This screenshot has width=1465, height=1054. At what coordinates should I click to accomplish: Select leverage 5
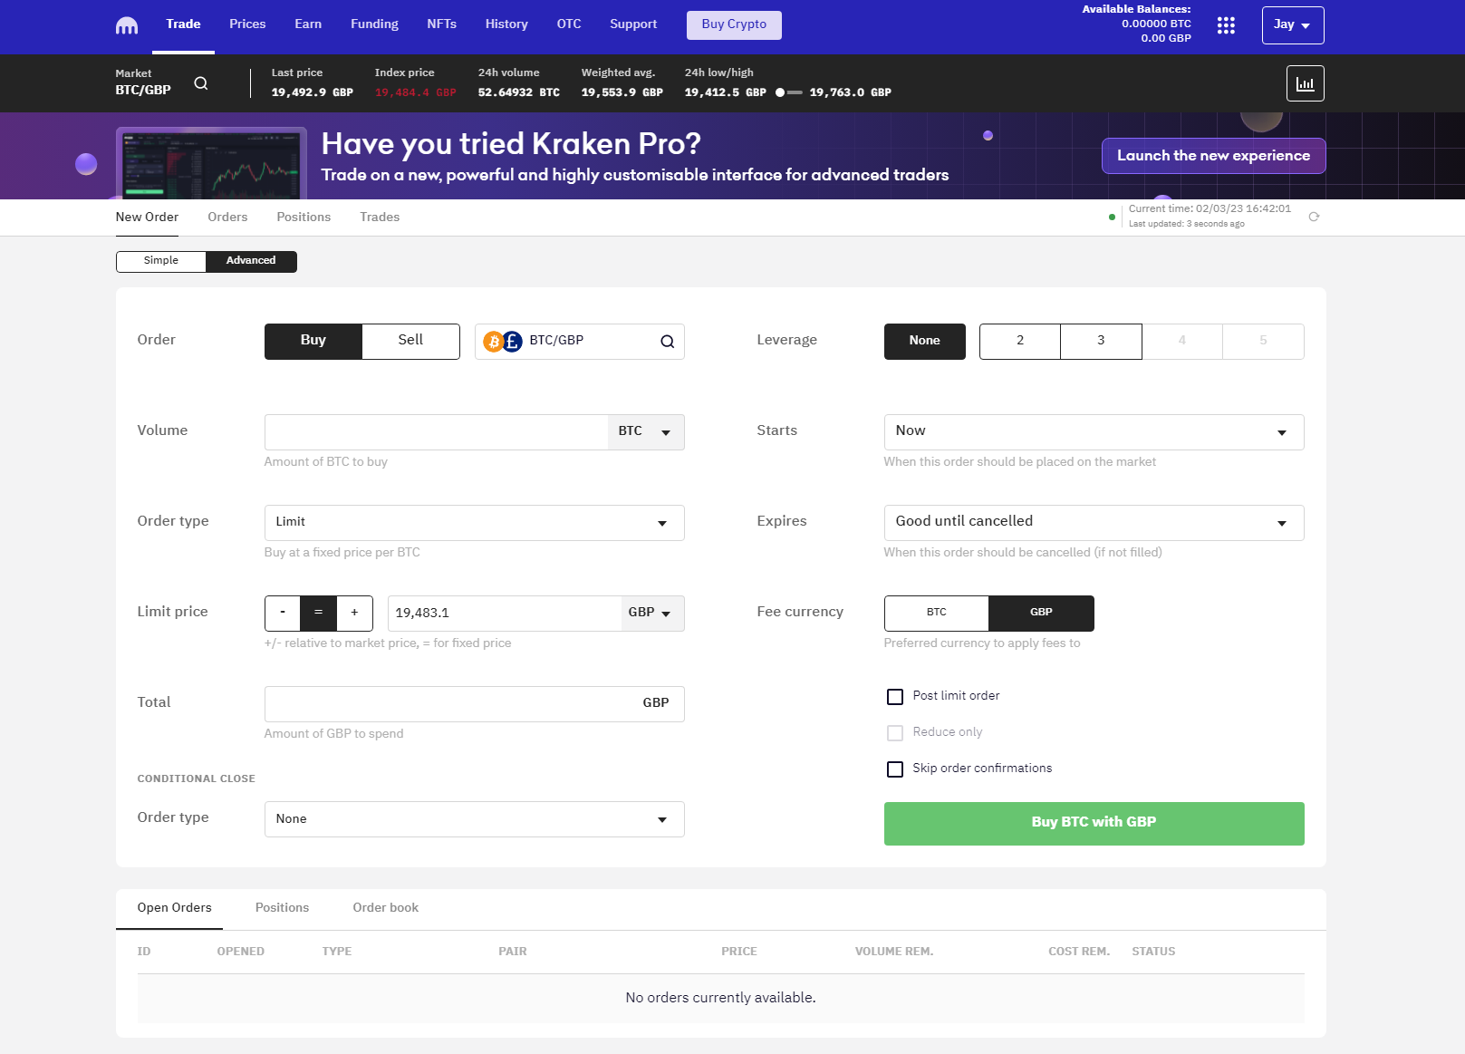click(x=1263, y=342)
